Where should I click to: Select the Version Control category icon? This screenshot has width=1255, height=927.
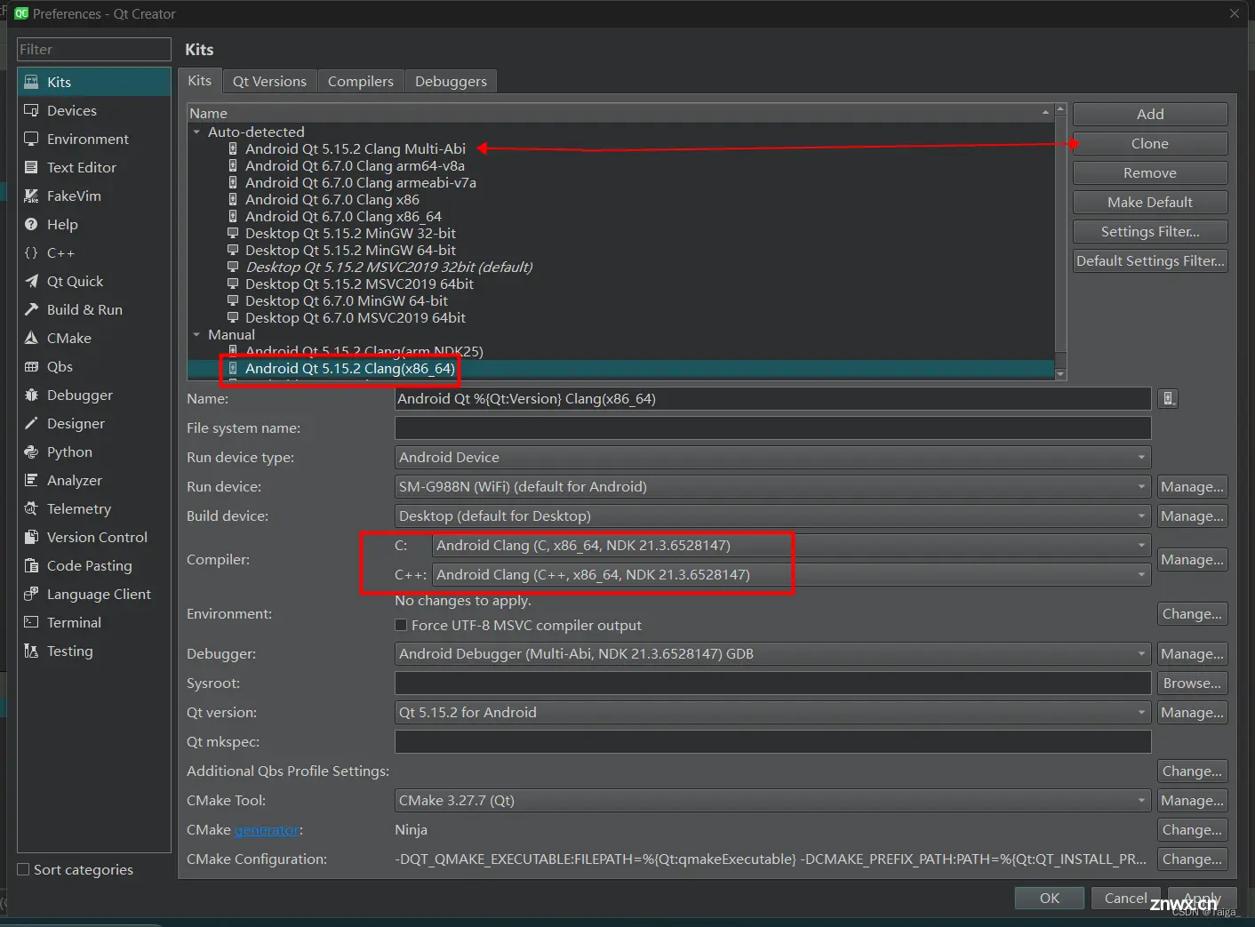(31, 537)
